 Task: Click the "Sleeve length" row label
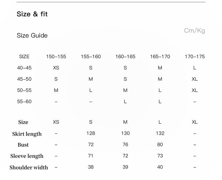point(27,156)
